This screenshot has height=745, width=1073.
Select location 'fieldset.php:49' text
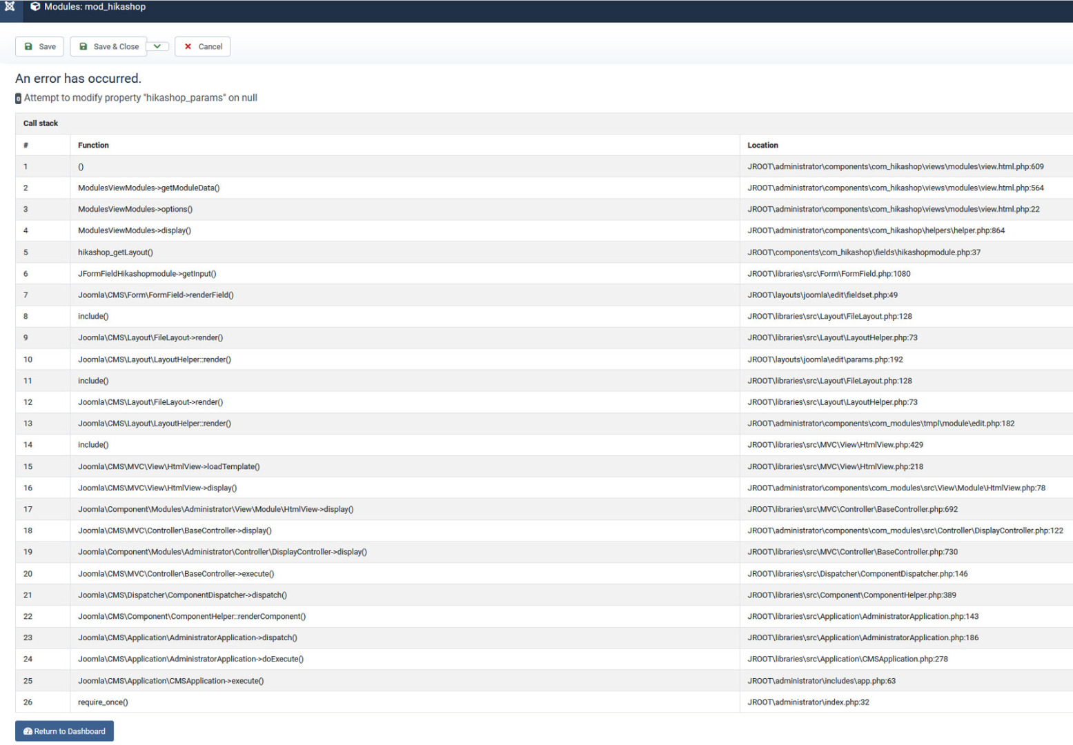pyautogui.click(x=869, y=295)
